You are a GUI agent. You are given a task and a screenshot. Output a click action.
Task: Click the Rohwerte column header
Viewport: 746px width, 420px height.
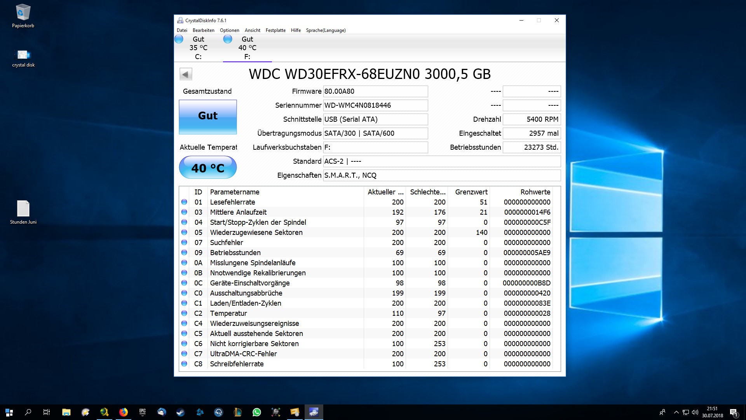[x=535, y=192]
